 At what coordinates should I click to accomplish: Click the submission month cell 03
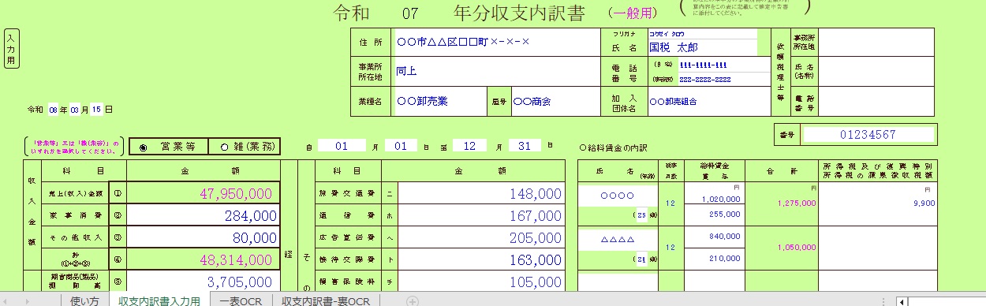[x=75, y=110]
